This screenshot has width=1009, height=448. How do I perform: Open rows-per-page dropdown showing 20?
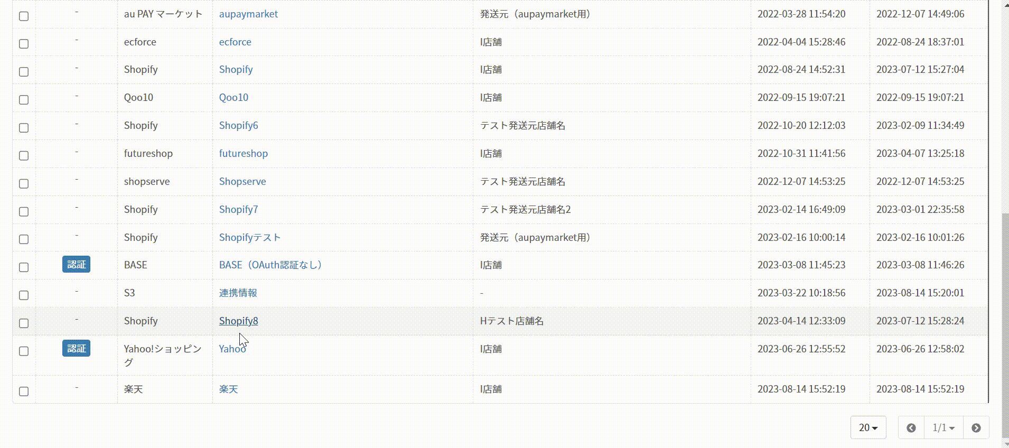(868, 427)
